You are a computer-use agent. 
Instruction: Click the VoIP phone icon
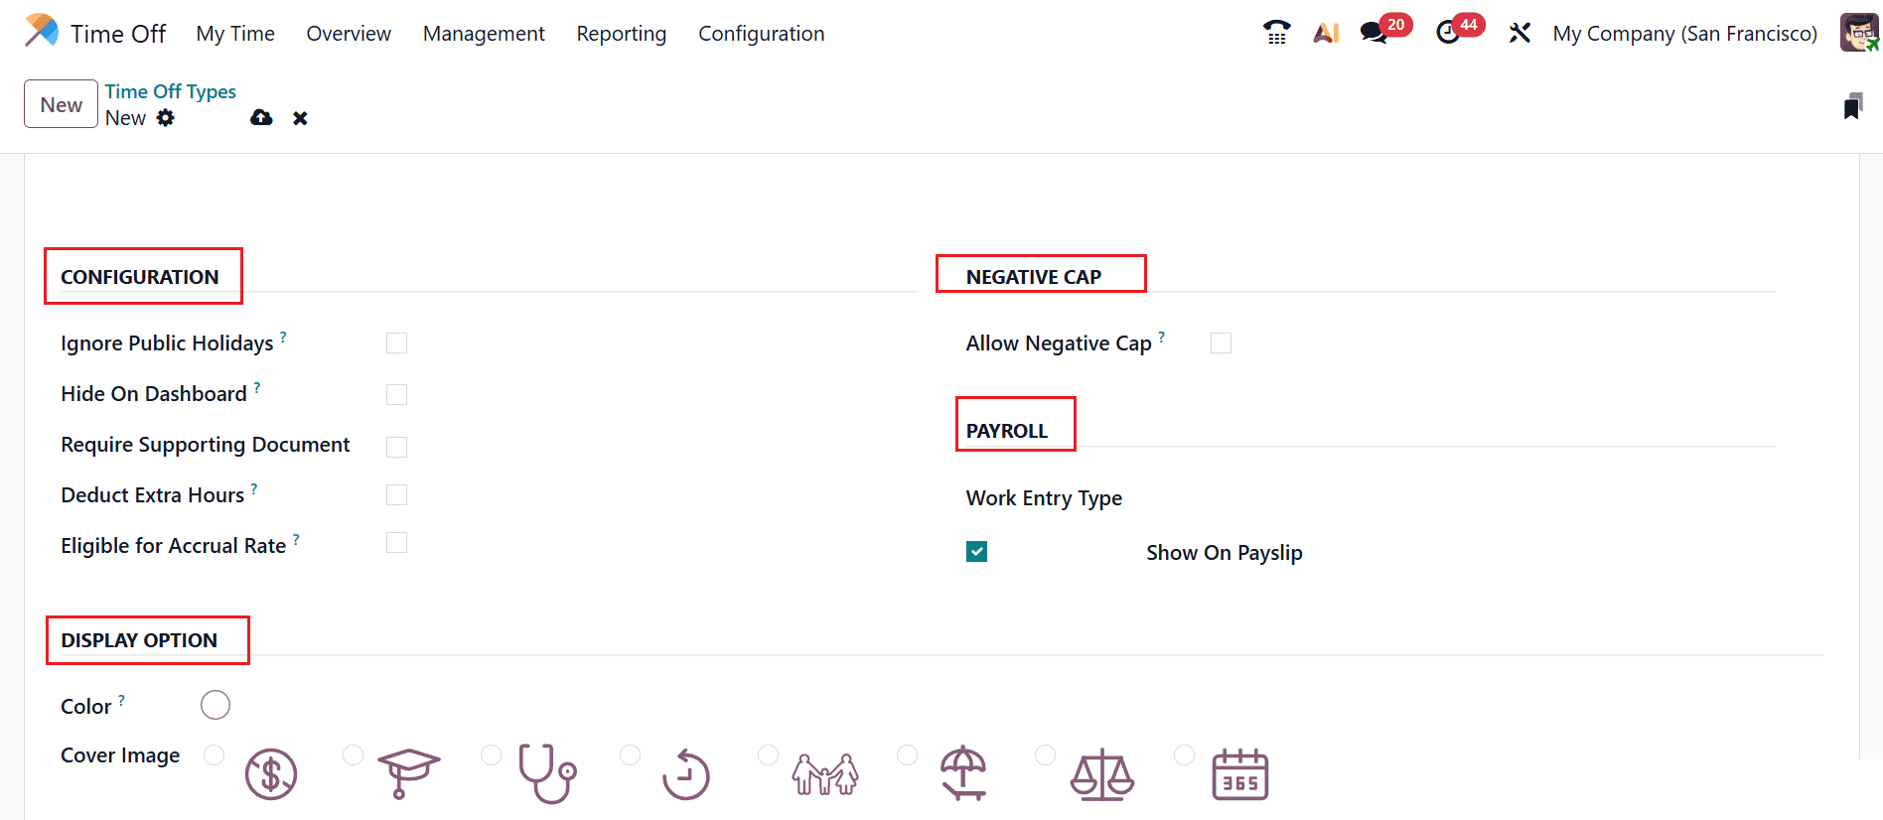[1277, 33]
